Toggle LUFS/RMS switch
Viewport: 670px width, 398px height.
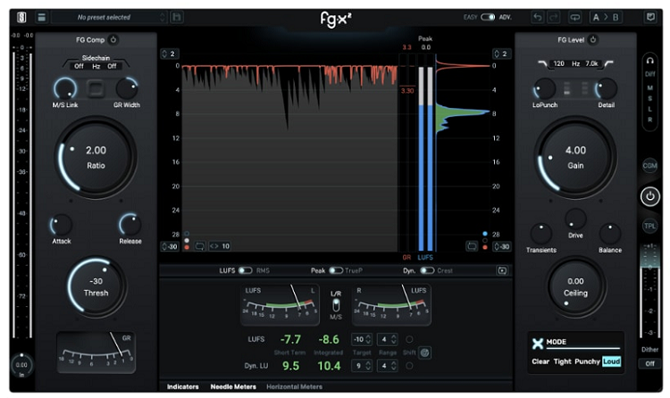[x=246, y=270]
